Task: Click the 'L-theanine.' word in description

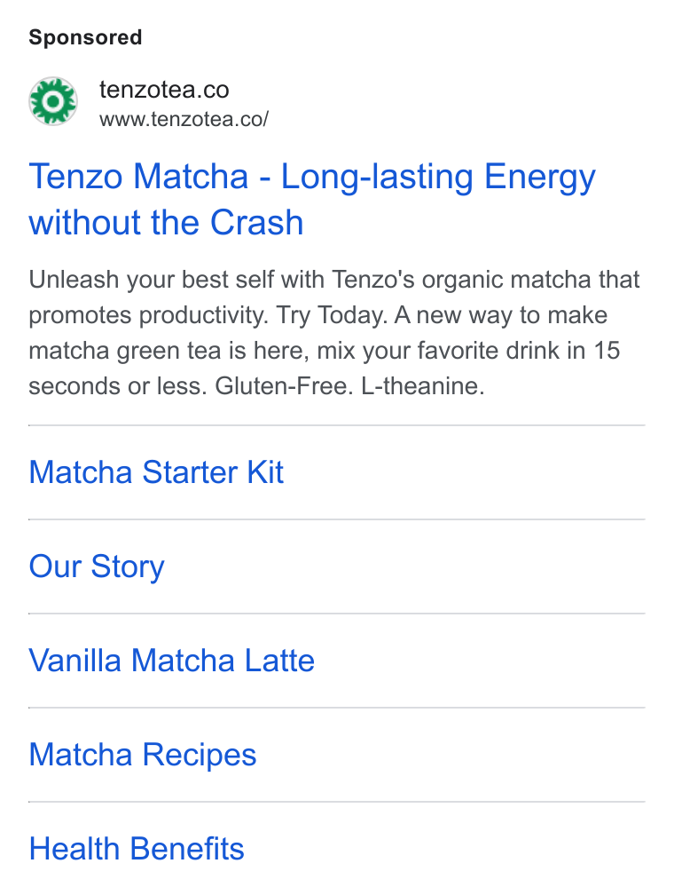Action: pos(422,386)
